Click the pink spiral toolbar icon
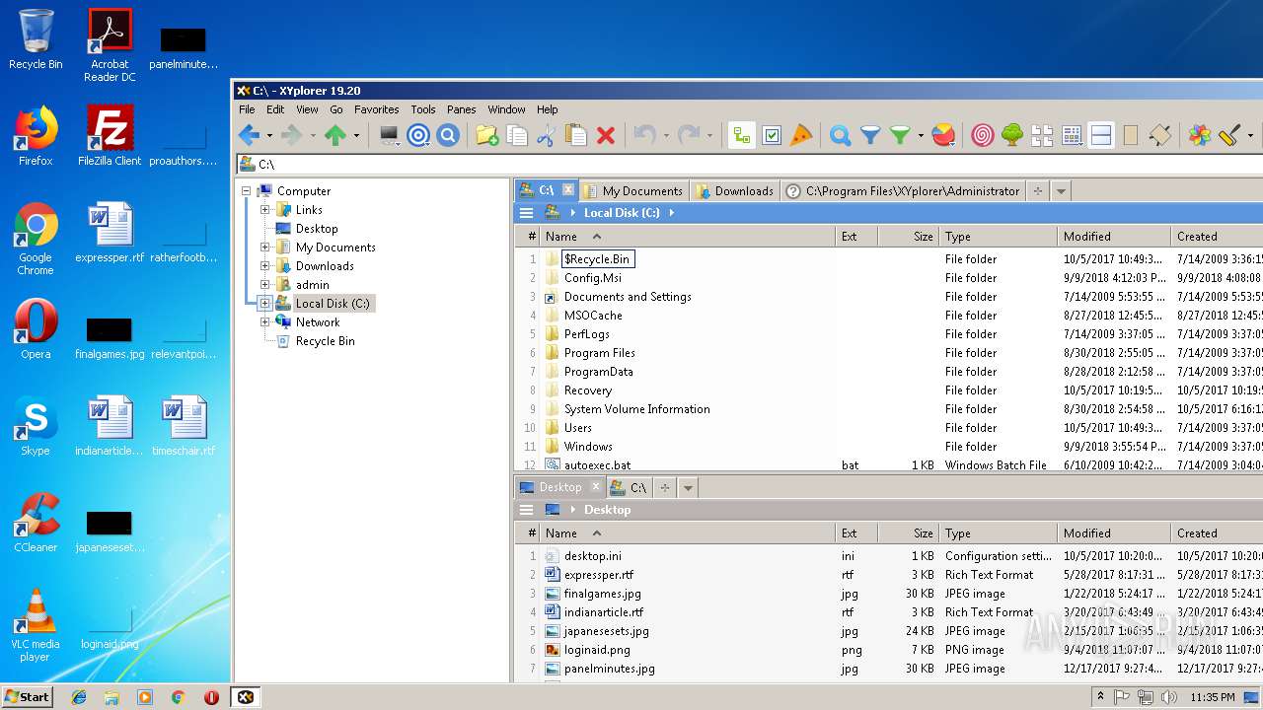Image resolution: width=1263 pixels, height=710 pixels. [x=982, y=136]
